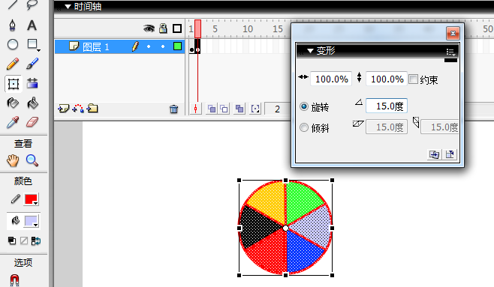Center the frame in the timeline
Screen dimensions: 494x287
tap(196, 109)
